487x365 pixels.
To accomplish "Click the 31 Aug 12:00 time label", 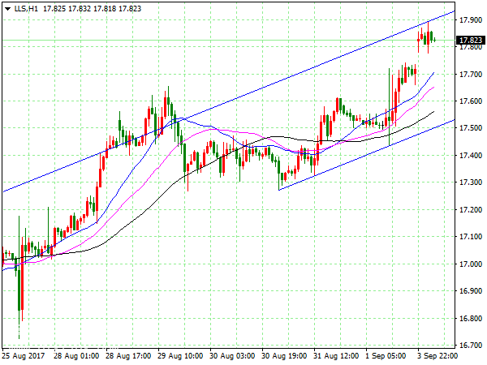I will coord(336,356).
